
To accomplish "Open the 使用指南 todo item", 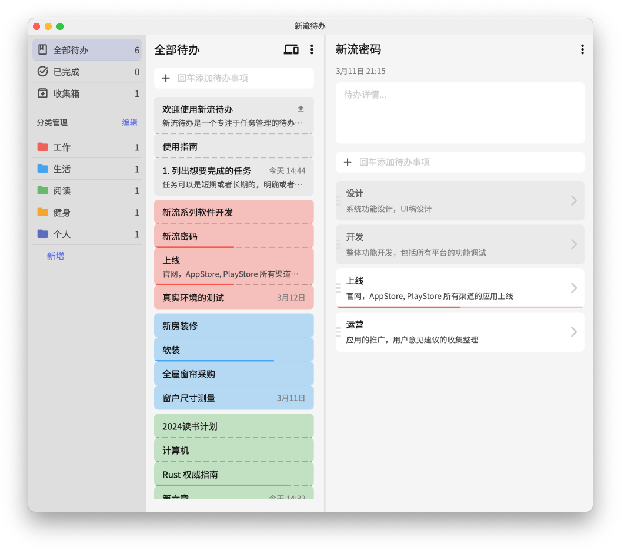I will (x=233, y=147).
